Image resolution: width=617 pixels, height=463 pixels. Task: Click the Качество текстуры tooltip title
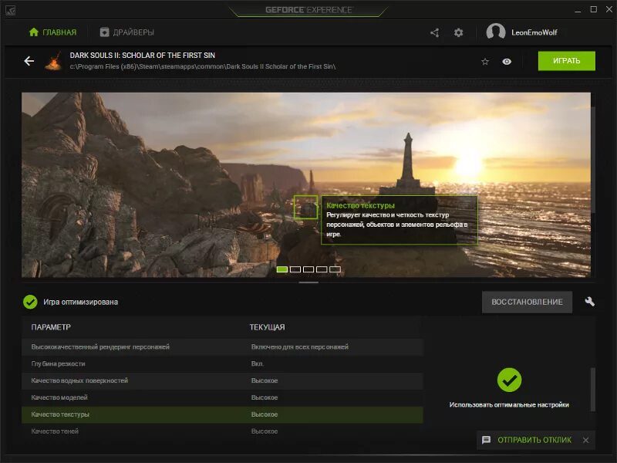[x=360, y=205]
